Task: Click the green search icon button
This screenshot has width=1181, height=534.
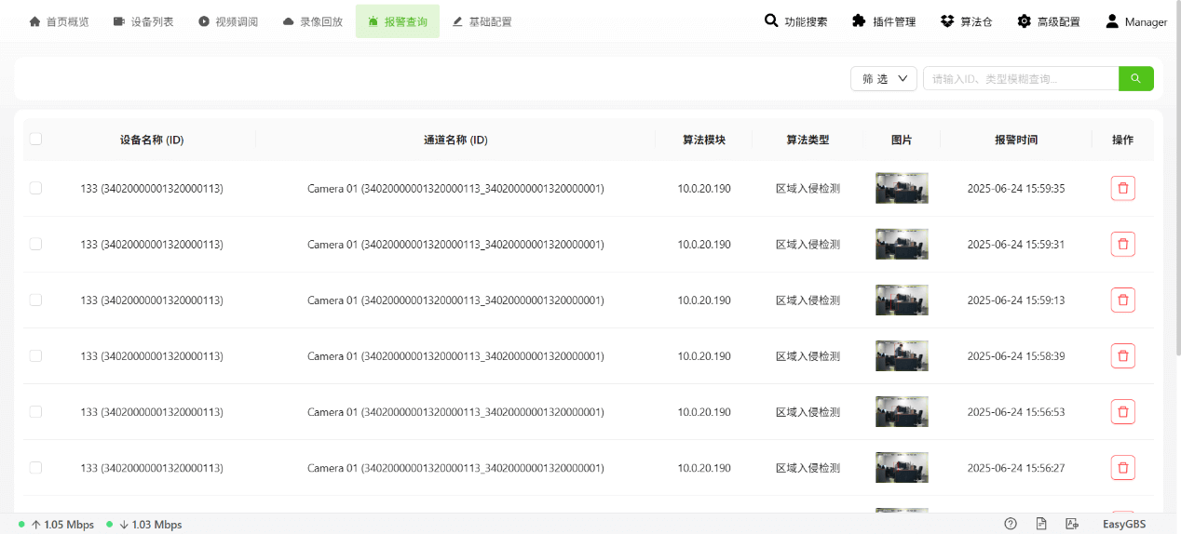Action: [1135, 79]
